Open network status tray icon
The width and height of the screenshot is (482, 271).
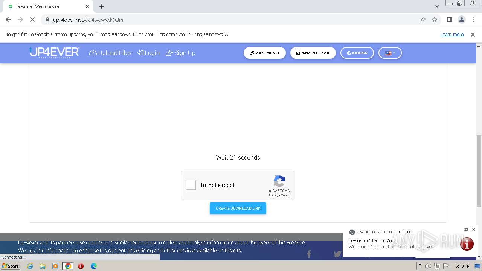pyautogui.click(x=437, y=266)
